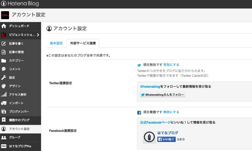Click the はてなブログ pen logo thumbnail
The image size is (252, 151).
(x=149, y=137)
